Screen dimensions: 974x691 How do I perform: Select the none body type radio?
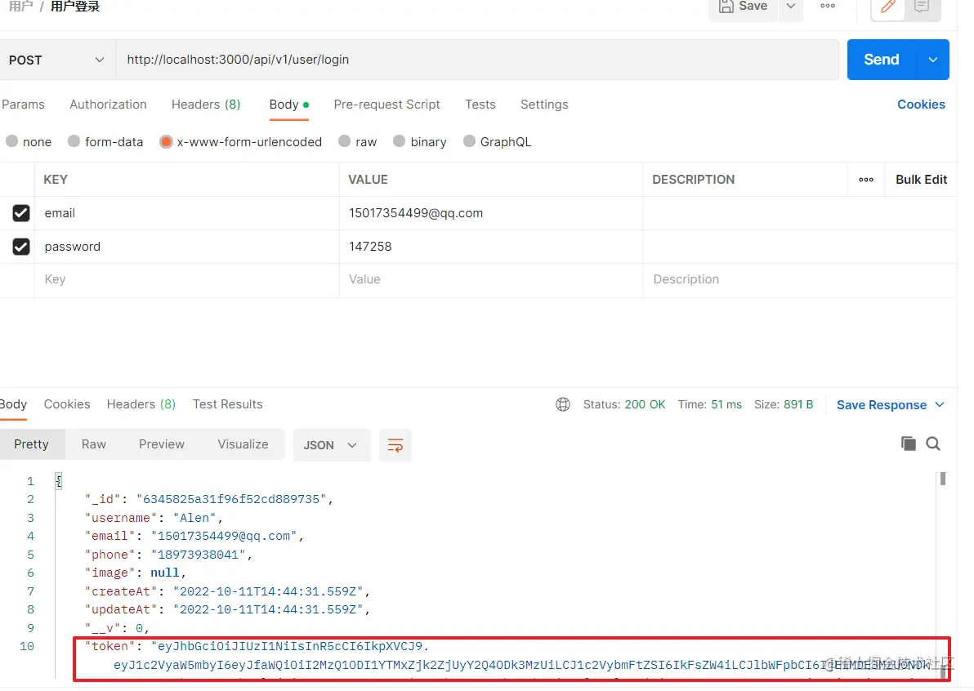coord(11,141)
